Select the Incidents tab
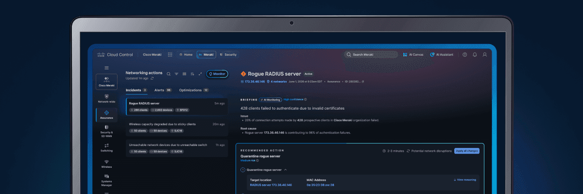583x194 pixels. (x=137, y=90)
